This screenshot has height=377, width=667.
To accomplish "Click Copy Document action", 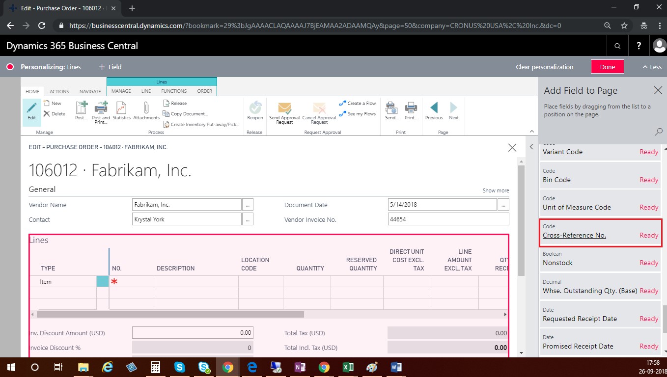I will pos(186,113).
